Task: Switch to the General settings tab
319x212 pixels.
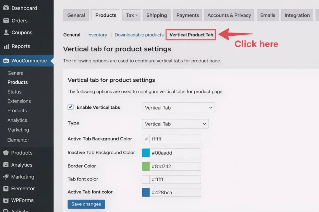Action: coord(76,15)
